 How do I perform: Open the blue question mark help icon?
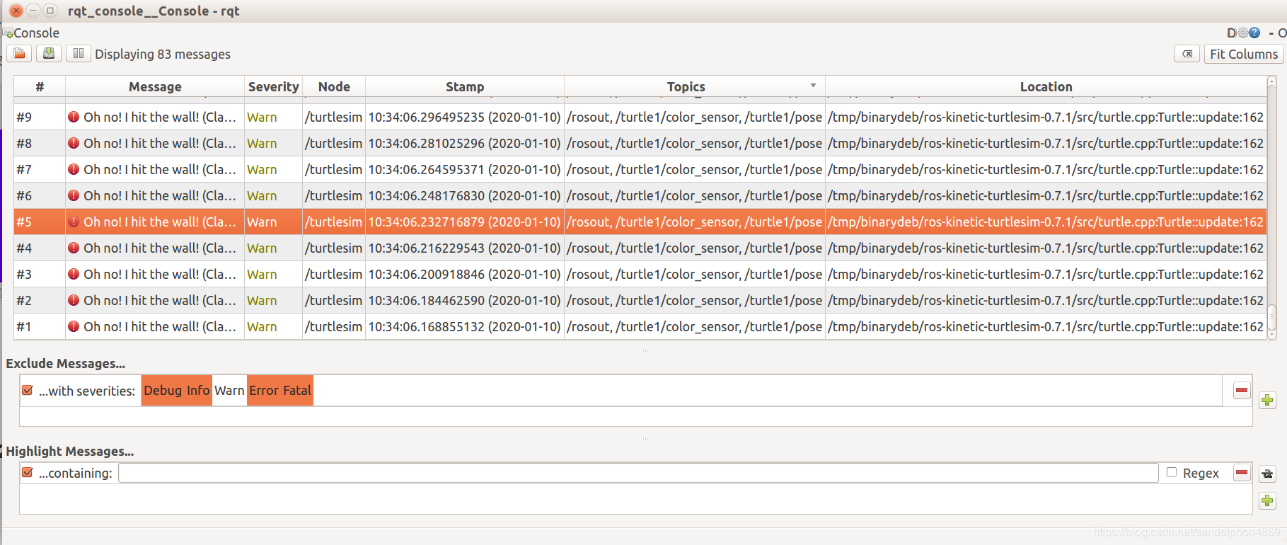click(1255, 33)
